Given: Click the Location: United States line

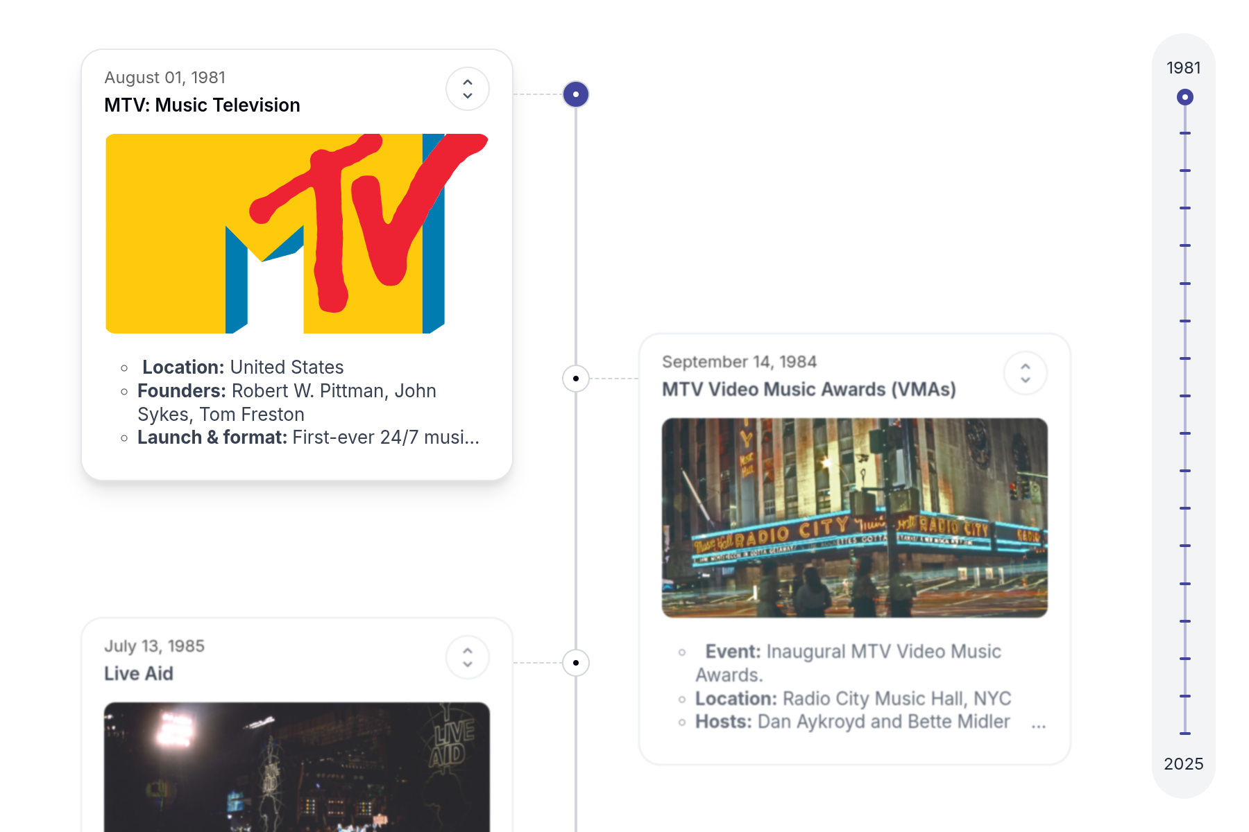Looking at the screenshot, I should click(x=243, y=367).
